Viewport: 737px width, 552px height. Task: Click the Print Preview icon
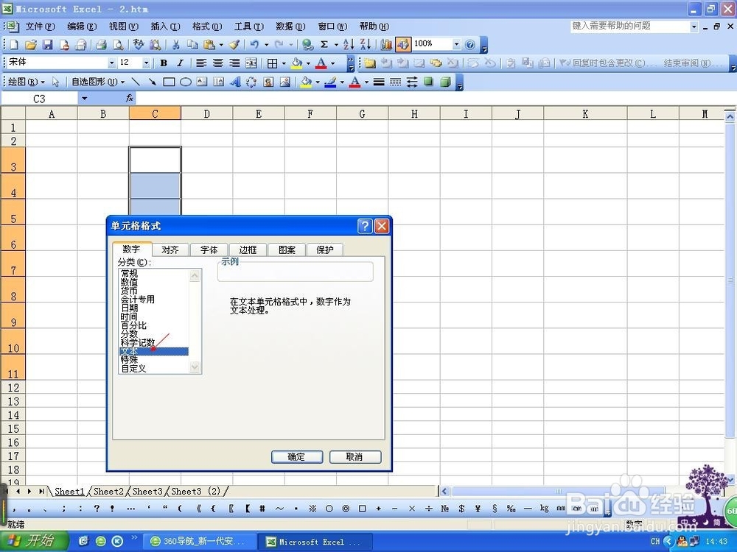click(x=119, y=45)
